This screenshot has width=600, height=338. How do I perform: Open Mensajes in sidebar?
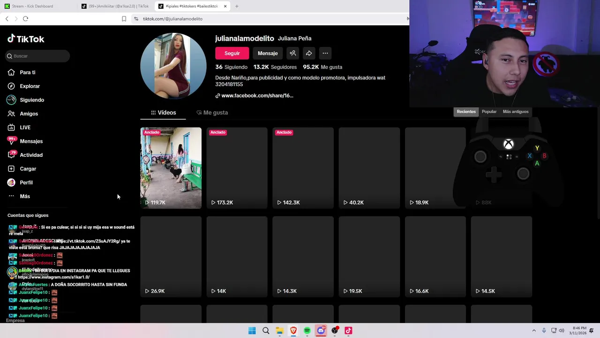(x=25, y=141)
